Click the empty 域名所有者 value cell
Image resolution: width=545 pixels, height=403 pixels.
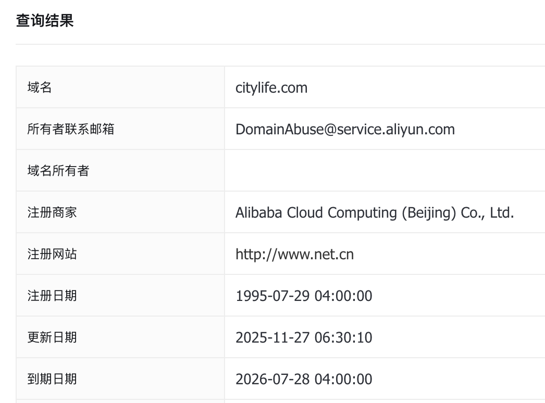(385, 171)
